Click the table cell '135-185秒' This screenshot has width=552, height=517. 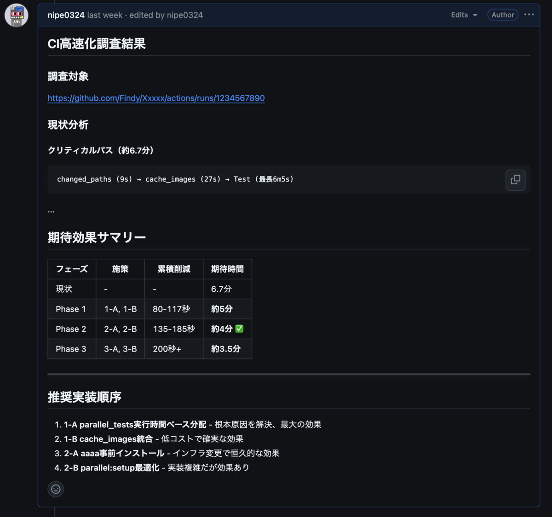click(x=174, y=329)
